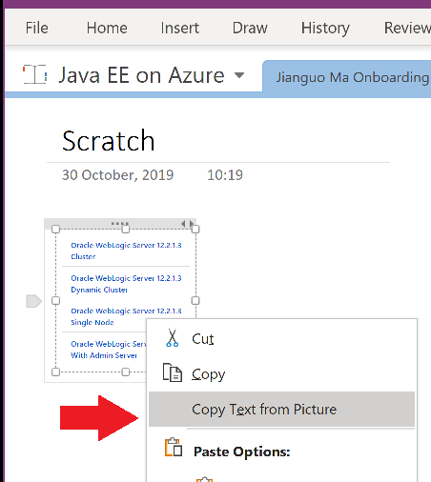Expand the Java EE on Azure notebook dropdown
431x482 pixels.
[x=239, y=75]
